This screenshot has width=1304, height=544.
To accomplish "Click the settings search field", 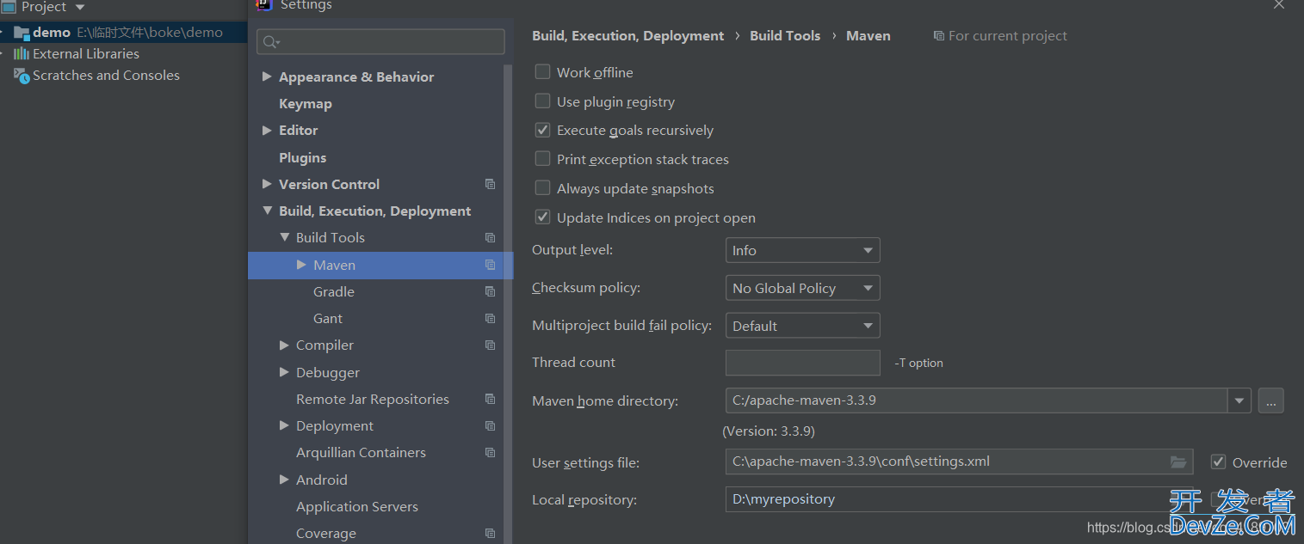I will [x=380, y=42].
